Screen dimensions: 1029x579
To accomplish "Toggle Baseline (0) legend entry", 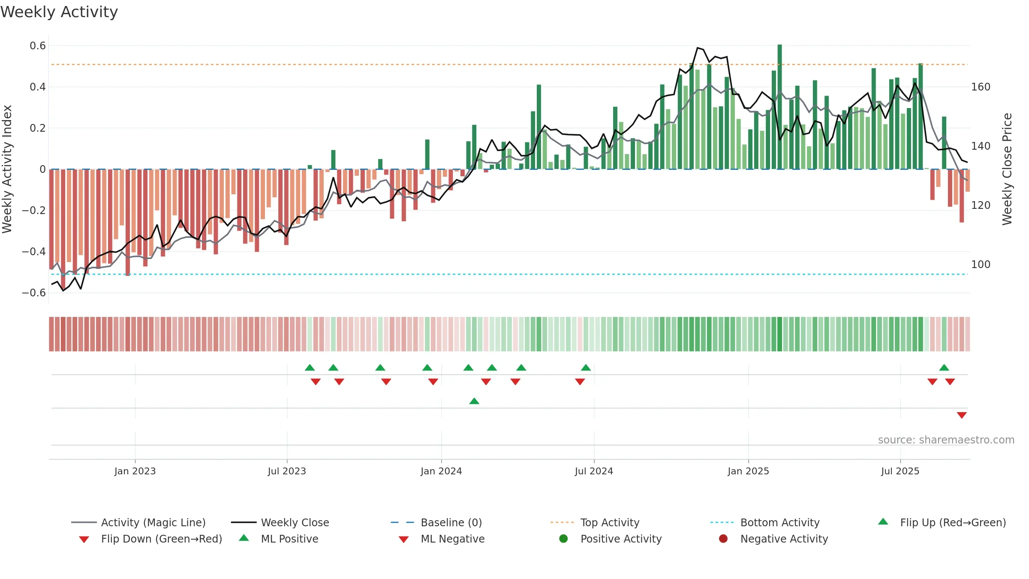I will 436,522.
